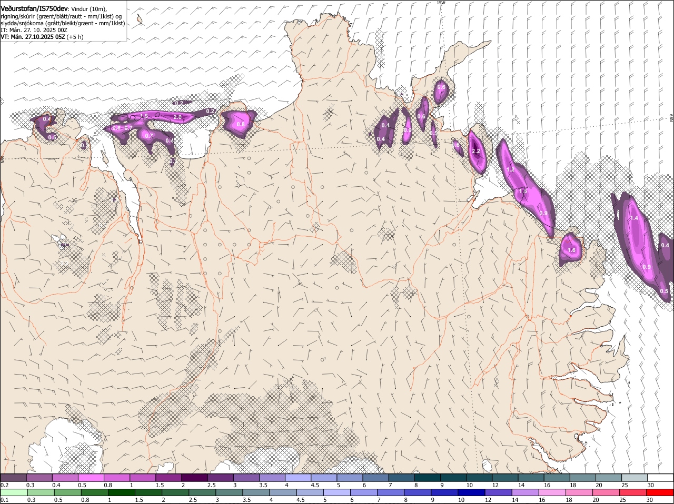Click the upper-scale '0.2' legend value
674x504 pixels.
pyautogui.click(x=4, y=485)
